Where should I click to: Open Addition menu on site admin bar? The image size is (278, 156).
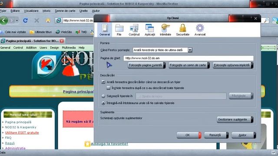31,48
